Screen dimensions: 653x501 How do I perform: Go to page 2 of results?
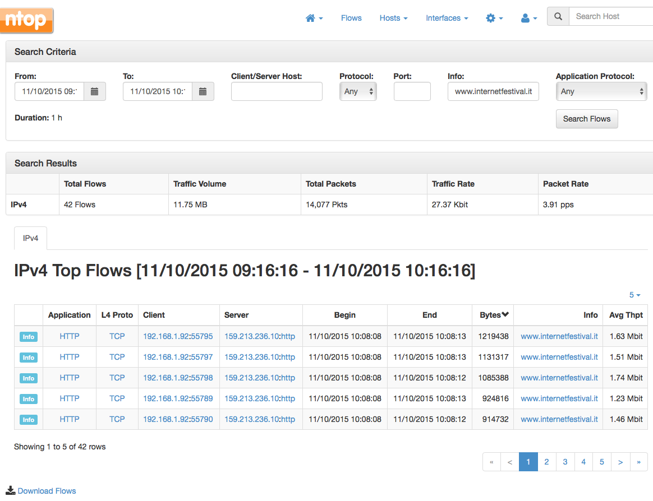click(x=546, y=462)
